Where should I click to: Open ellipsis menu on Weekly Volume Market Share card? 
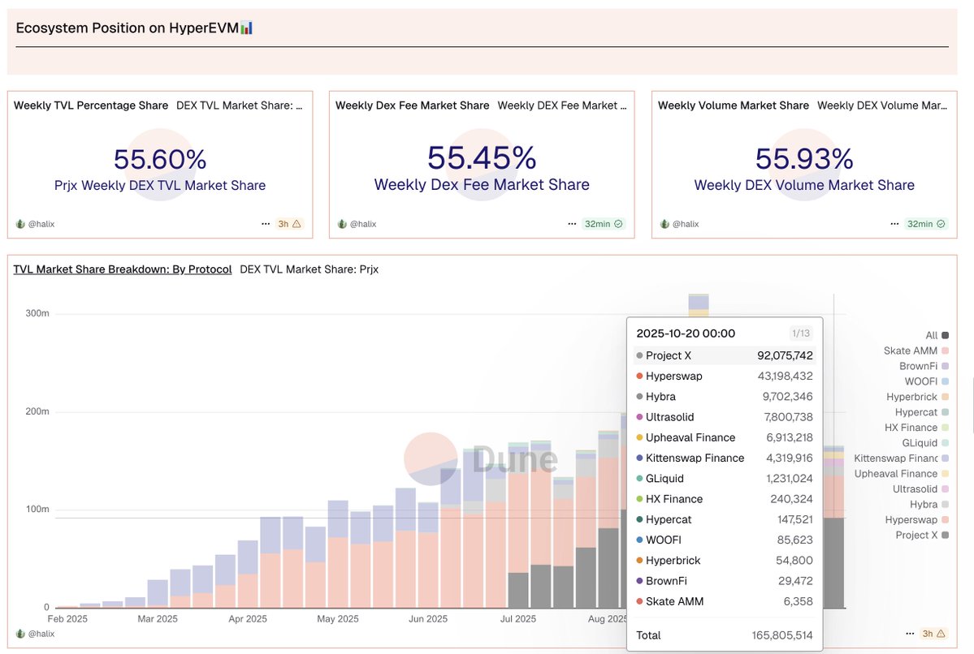[x=894, y=224]
